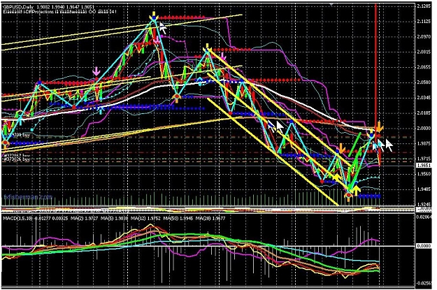Click the 1.9560 price axis label
This screenshot has width=437, height=290.
(x=424, y=174)
